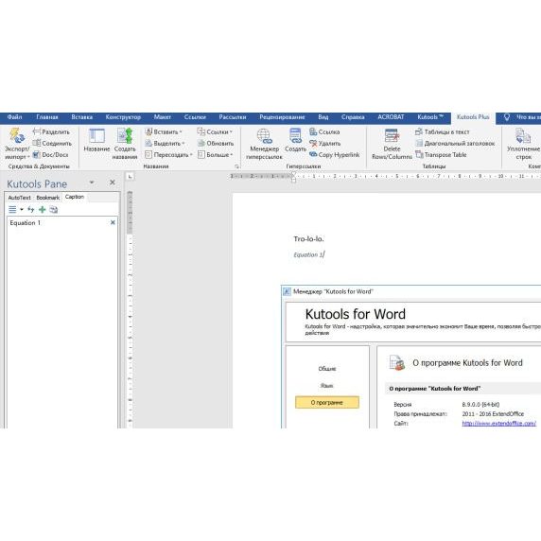Expand the Больше dropdown
Screen dimensions: 541x541
(231, 155)
